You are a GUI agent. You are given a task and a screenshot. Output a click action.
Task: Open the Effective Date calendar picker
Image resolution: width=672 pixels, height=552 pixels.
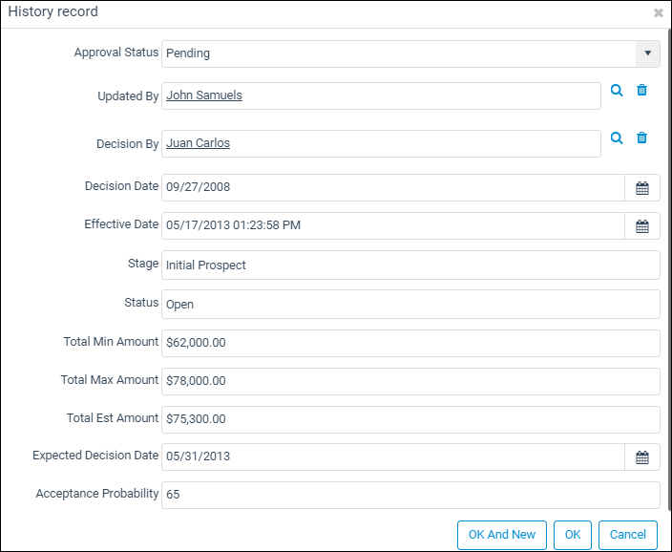point(642,226)
